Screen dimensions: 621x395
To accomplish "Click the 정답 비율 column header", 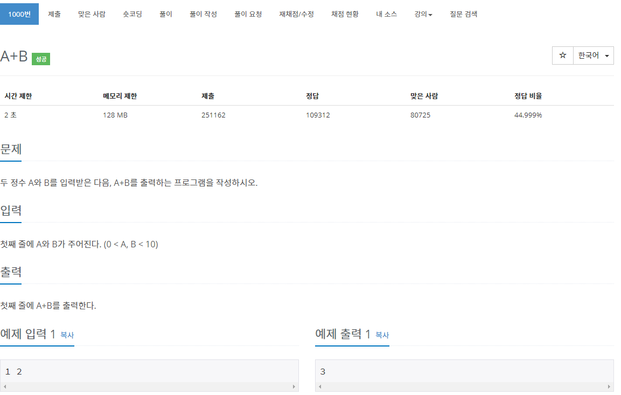I will (528, 96).
